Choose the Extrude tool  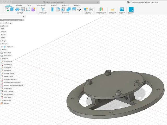(12, 9)
